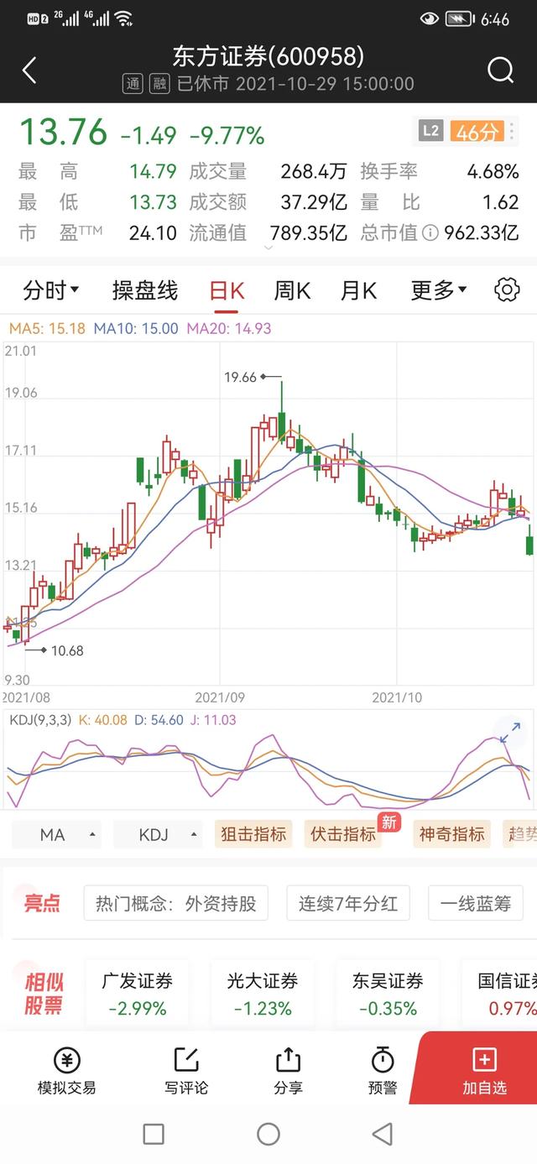Tap the 46分 score badge

[477, 131]
